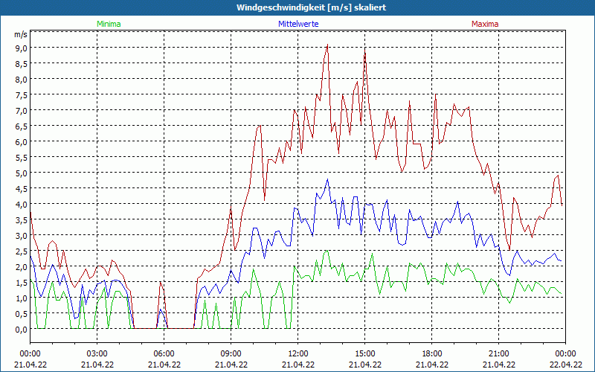Click the 21.04.22 date under 18:00
This screenshot has height=372, width=595.
tap(432, 365)
